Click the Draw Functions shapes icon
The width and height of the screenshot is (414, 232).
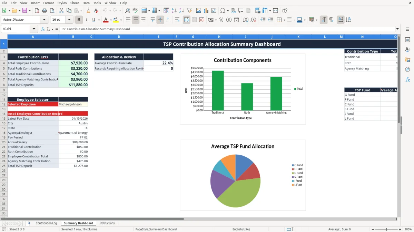(285, 11)
